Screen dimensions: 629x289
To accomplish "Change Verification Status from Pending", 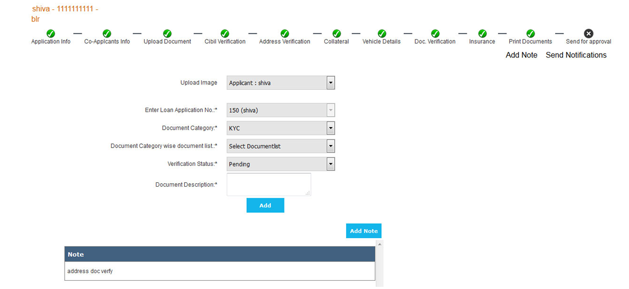I will tap(281, 164).
